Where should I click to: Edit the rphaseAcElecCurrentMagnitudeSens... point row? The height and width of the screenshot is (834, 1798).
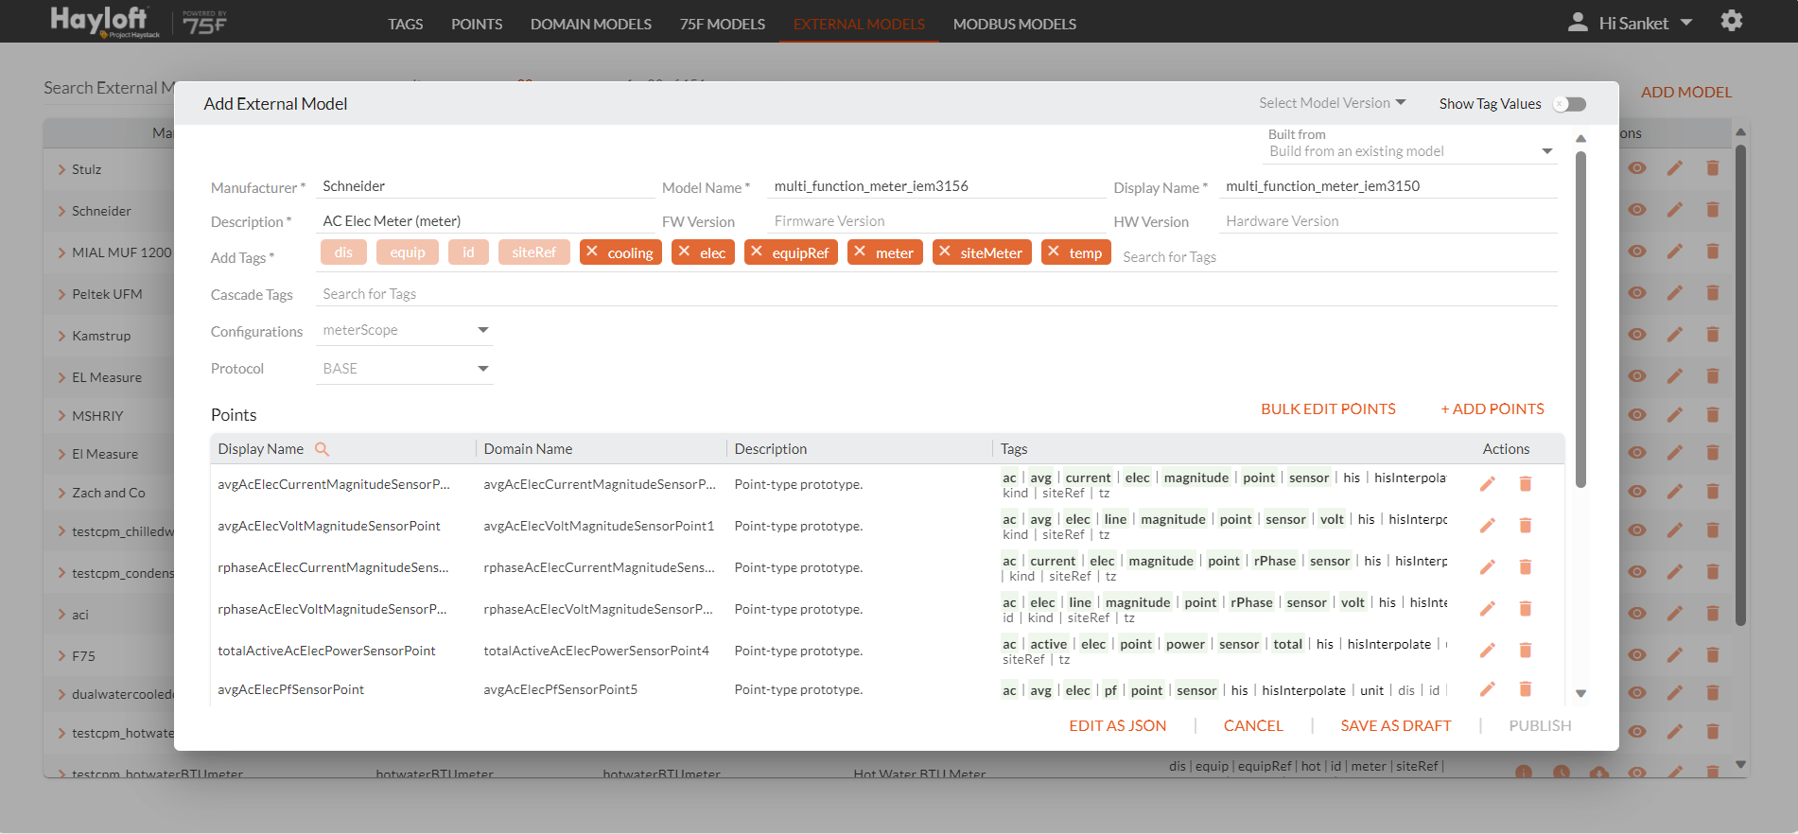tap(1488, 567)
